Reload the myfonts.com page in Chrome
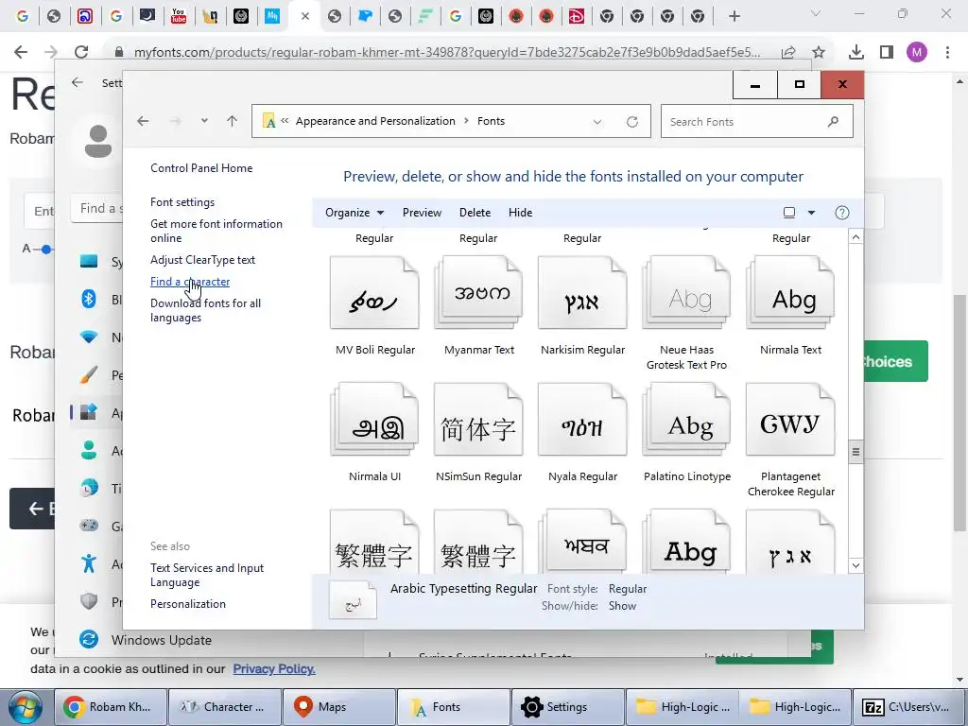Viewport: 968px width, 726px height. click(81, 52)
